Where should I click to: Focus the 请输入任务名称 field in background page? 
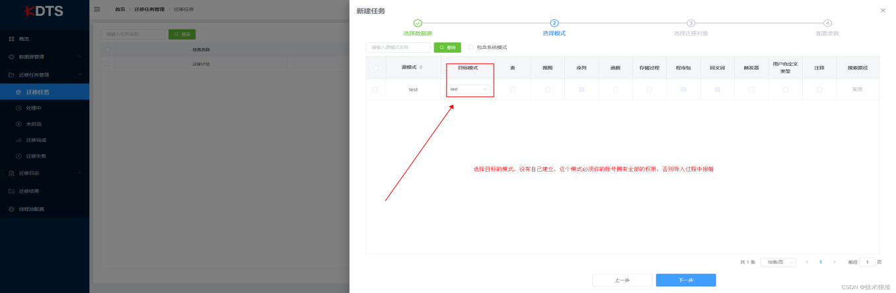[x=133, y=34]
